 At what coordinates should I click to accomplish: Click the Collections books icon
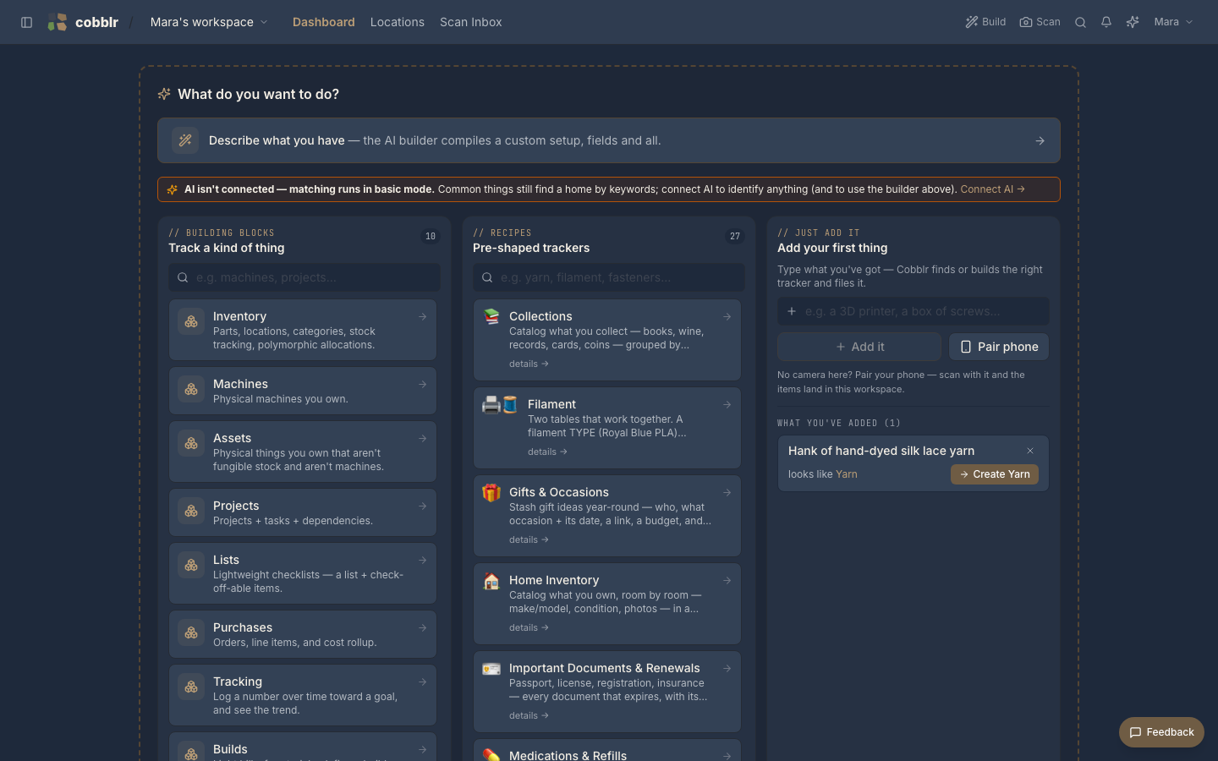[x=491, y=316]
